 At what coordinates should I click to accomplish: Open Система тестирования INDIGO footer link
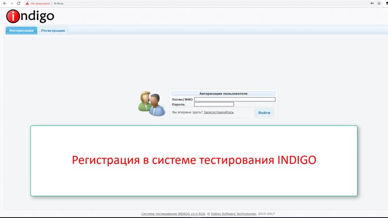173,214
